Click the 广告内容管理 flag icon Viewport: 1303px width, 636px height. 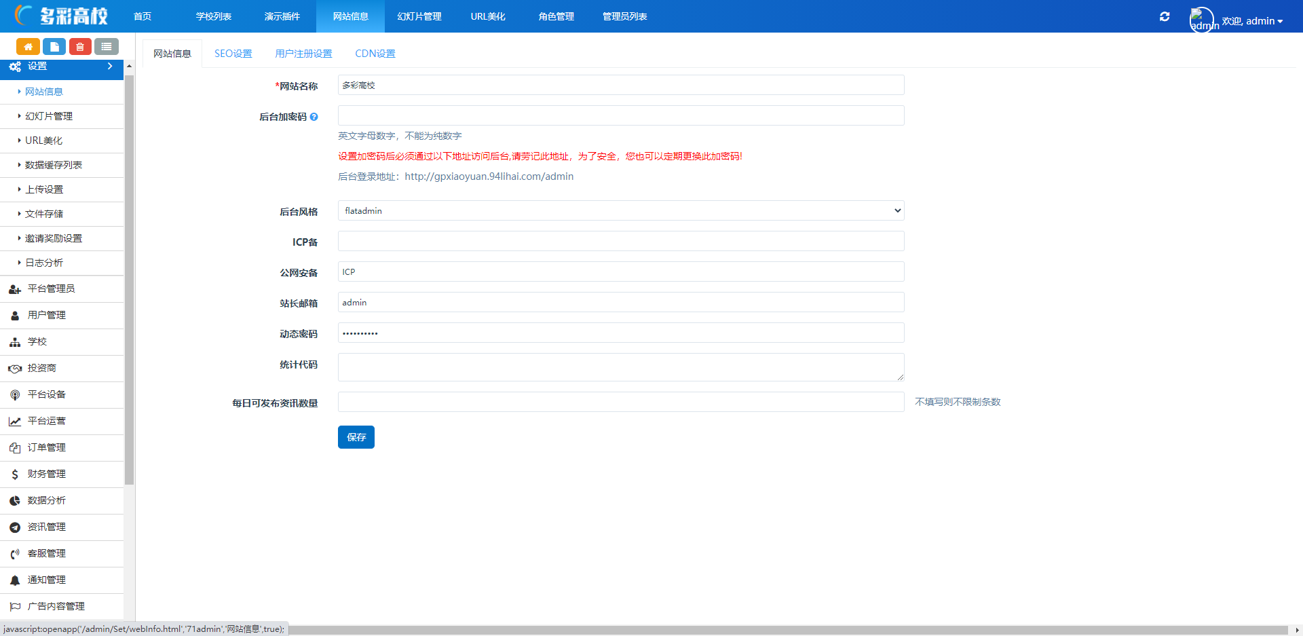pos(15,607)
